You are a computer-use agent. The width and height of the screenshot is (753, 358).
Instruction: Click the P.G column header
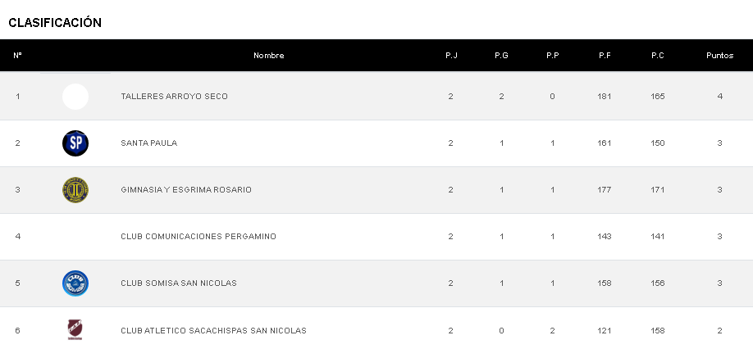pyautogui.click(x=501, y=56)
